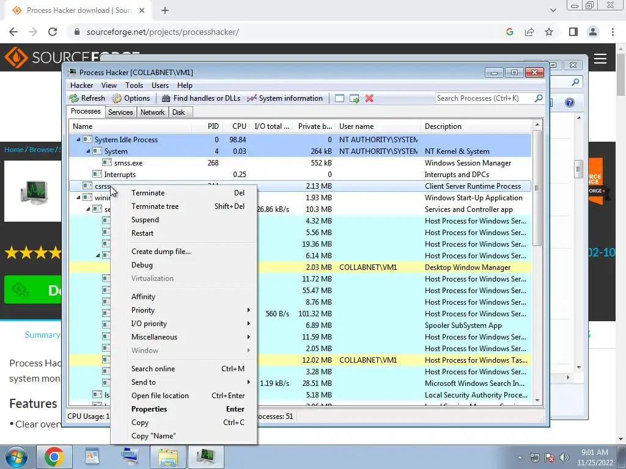The height and width of the screenshot is (469, 626).
Task: Show hidden tray icons arrow
Action: tap(520, 457)
